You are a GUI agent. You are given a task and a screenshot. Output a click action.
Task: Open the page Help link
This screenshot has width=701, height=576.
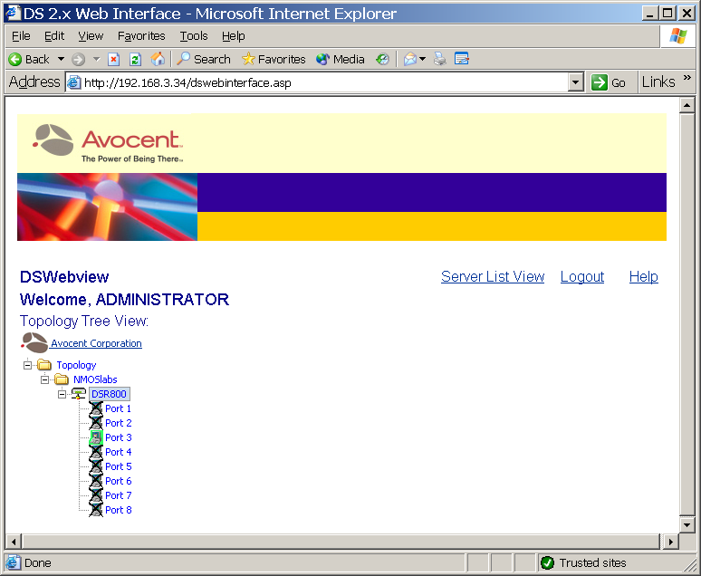(643, 277)
